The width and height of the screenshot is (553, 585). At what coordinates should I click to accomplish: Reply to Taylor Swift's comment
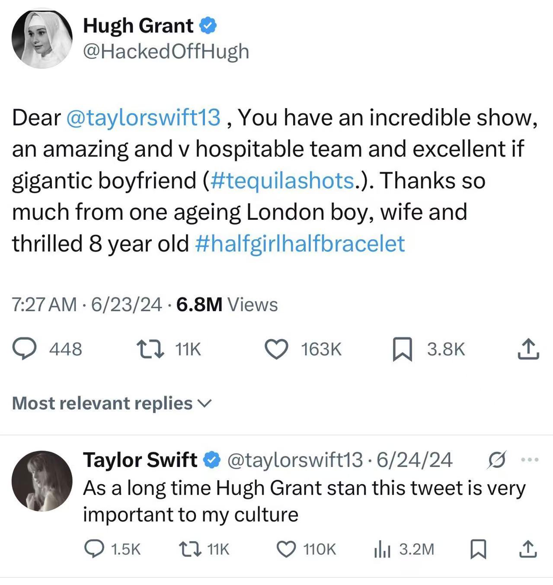[94, 549]
